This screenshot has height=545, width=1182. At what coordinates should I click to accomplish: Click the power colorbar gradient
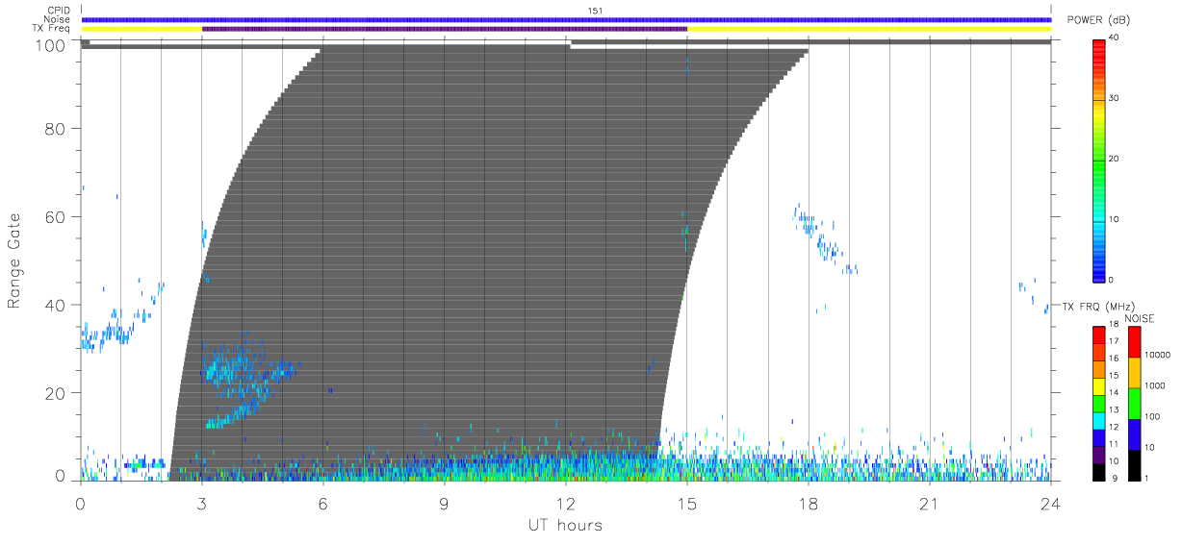tap(1098, 160)
